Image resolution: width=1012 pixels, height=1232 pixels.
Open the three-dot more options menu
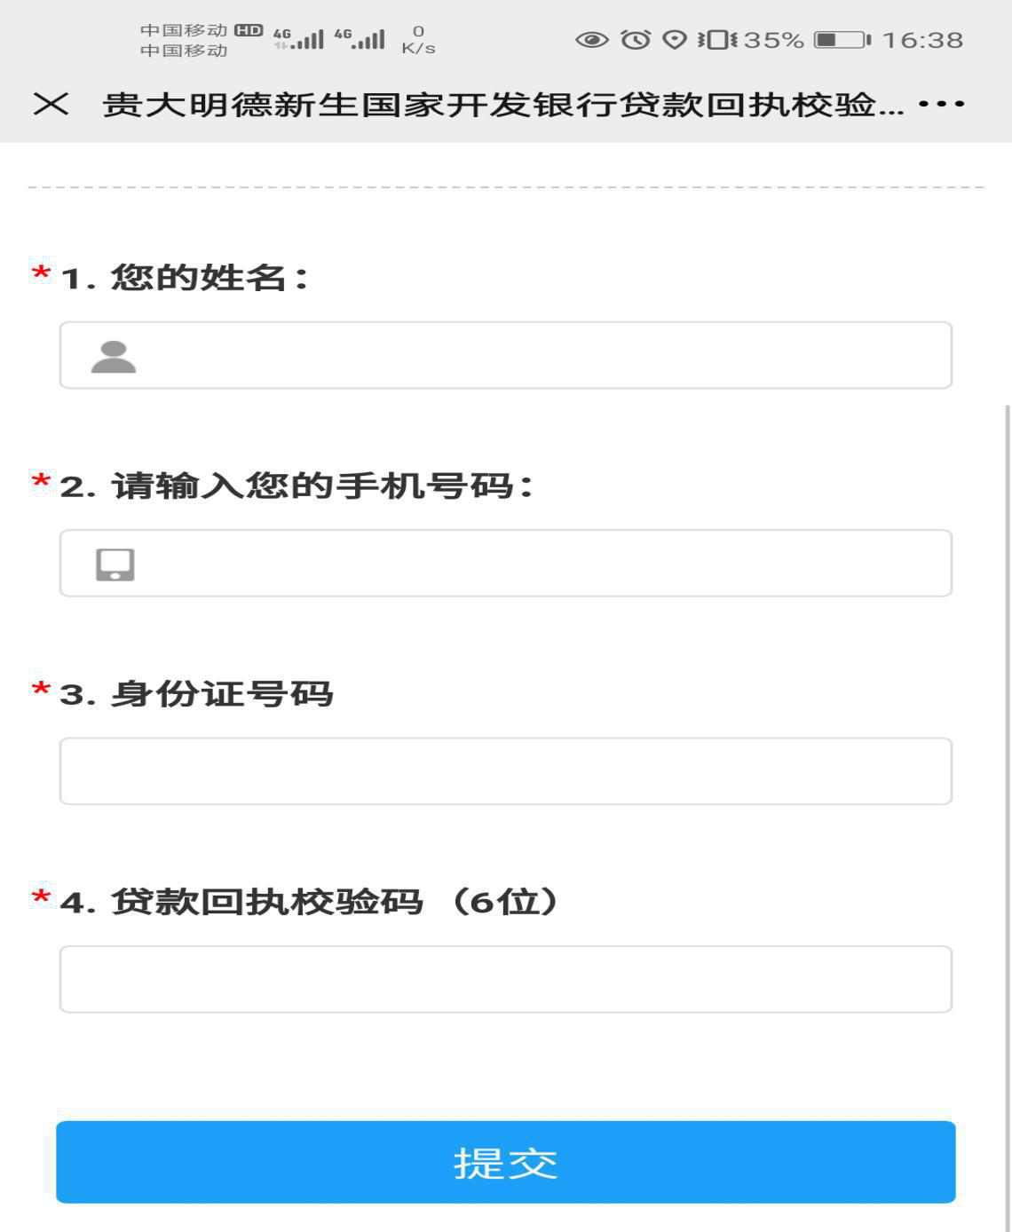(941, 105)
